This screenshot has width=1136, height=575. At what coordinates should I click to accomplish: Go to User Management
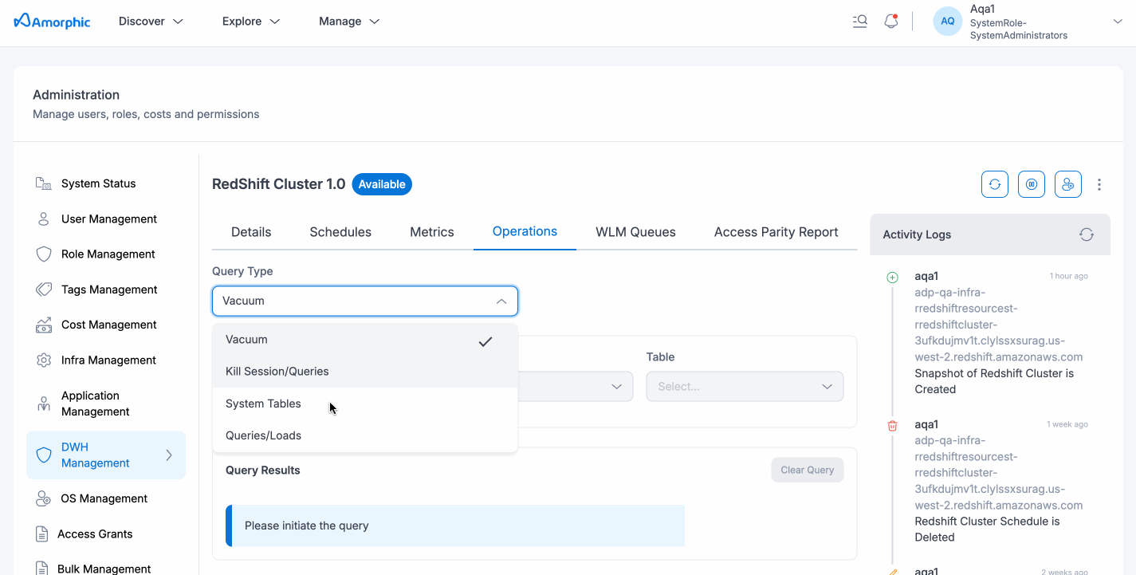click(109, 219)
